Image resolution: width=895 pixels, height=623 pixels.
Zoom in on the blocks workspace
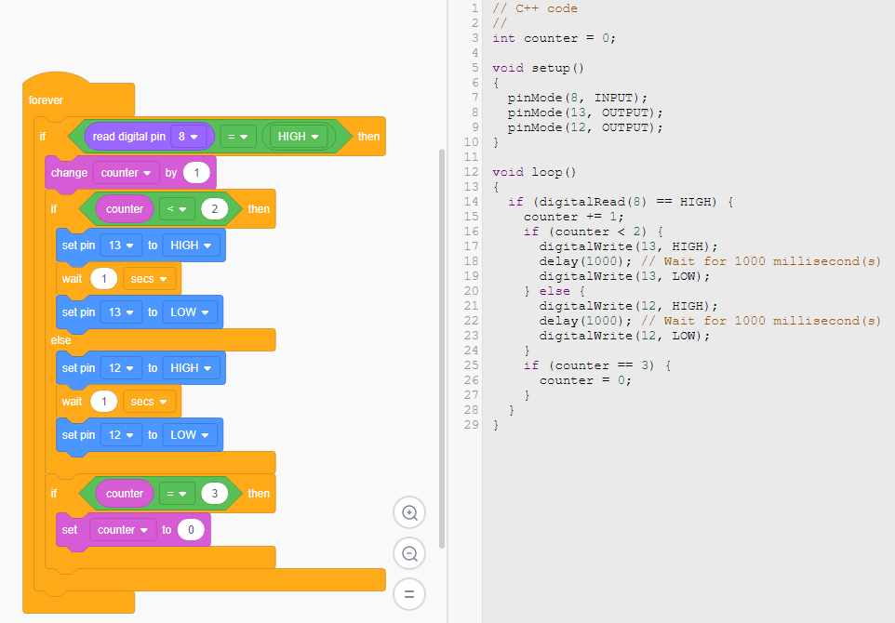[x=409, y=512]
